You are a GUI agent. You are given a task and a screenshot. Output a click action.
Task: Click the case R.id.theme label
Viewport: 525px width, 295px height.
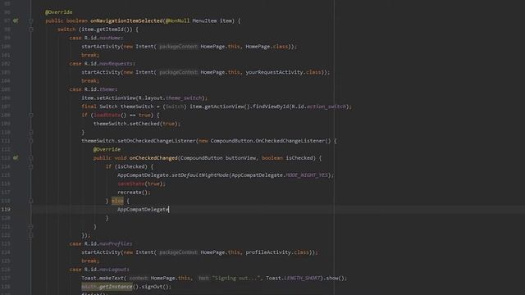tap(93, 89)
